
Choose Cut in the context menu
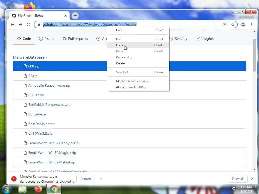click(x=138, y=39)
